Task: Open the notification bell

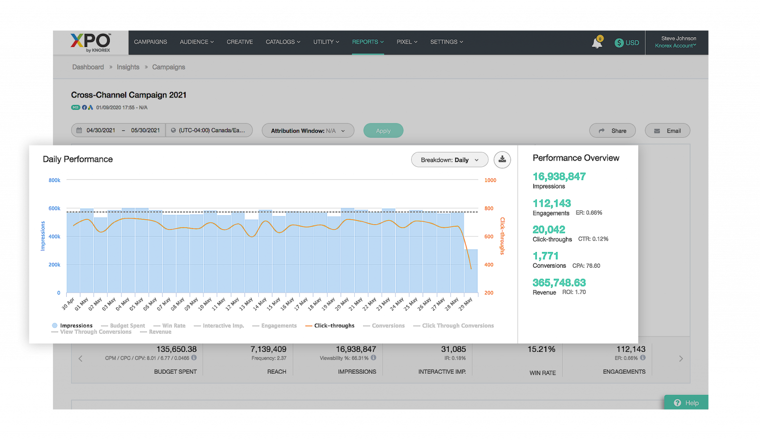Action: 597,42
